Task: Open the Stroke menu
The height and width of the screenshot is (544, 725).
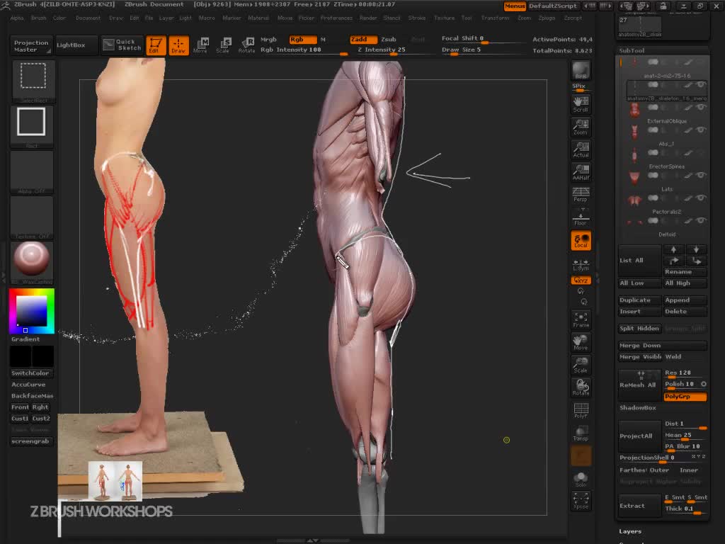Action: [417, 18]
